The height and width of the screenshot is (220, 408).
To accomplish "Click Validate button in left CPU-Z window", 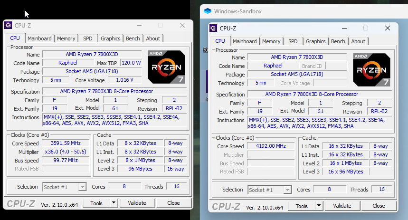I will click(x=137, y=203).
